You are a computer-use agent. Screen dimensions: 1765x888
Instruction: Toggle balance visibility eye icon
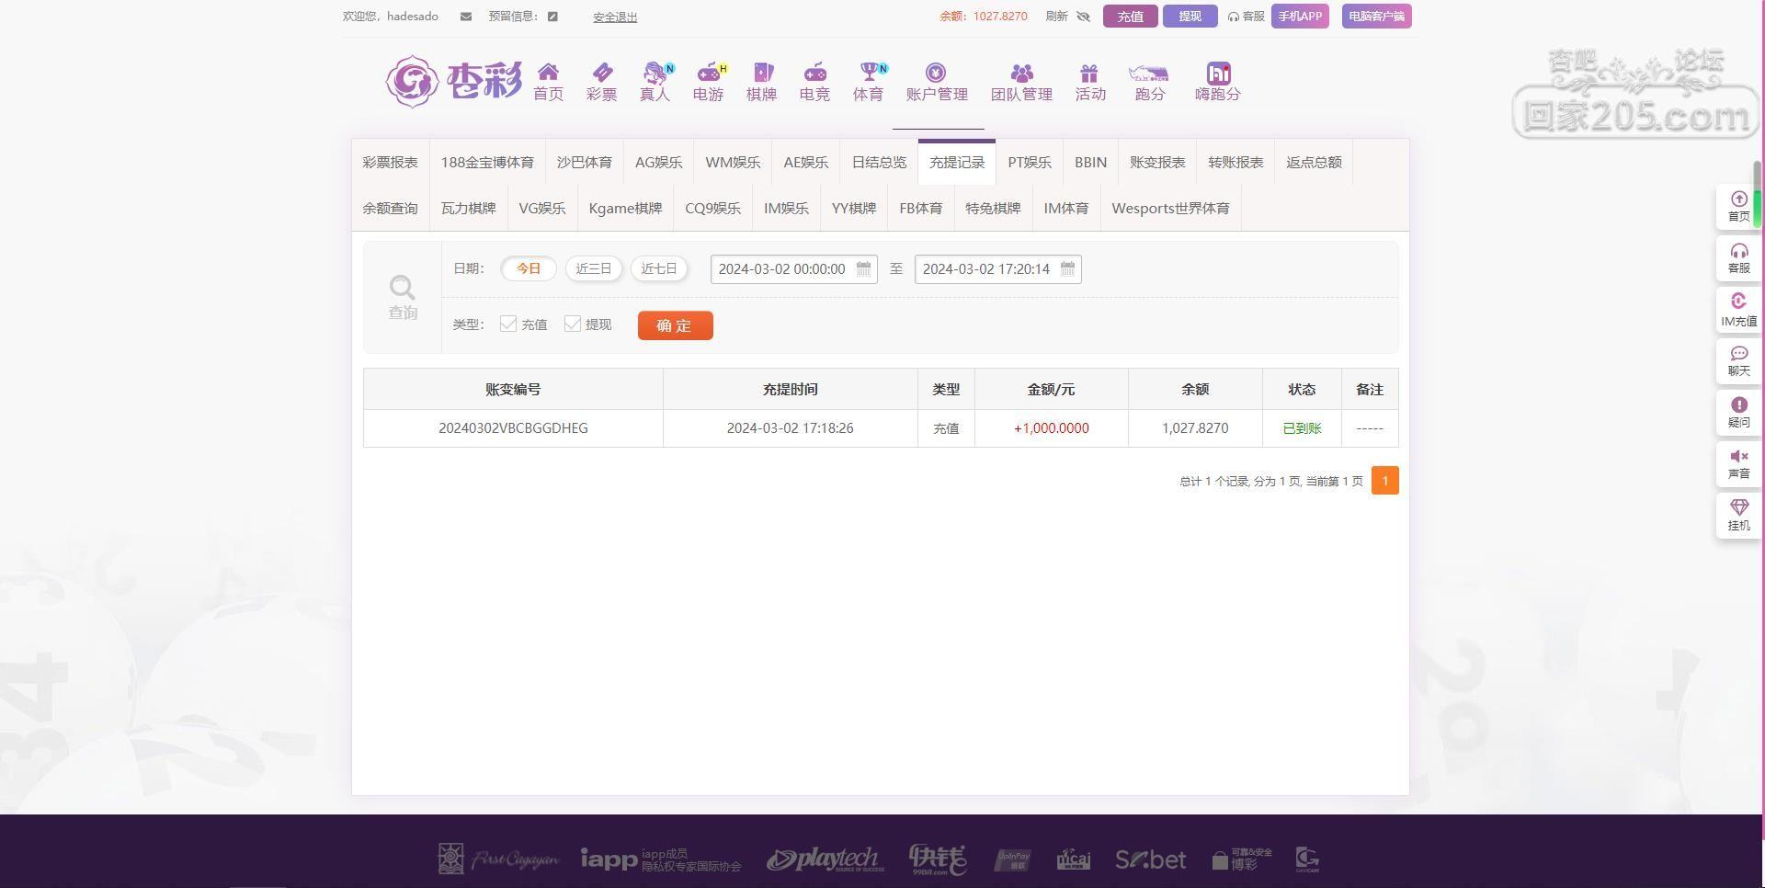click(1083, 17)
